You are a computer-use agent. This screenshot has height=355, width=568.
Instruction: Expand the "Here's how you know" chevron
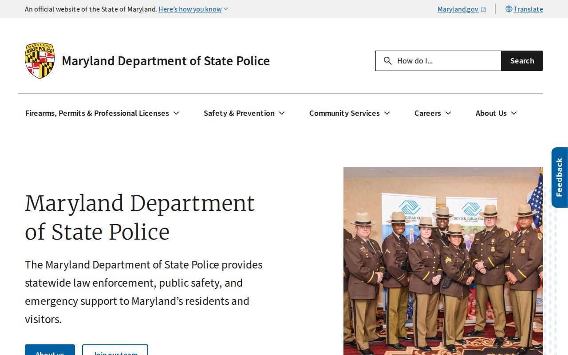(x=226, y=9)
